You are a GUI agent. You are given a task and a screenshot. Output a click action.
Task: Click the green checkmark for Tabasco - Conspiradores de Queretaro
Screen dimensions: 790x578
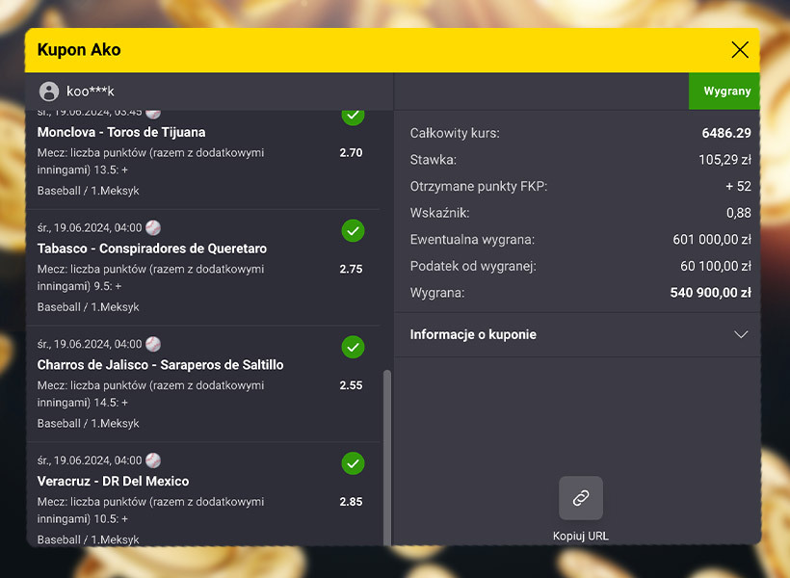pos(353,231)
